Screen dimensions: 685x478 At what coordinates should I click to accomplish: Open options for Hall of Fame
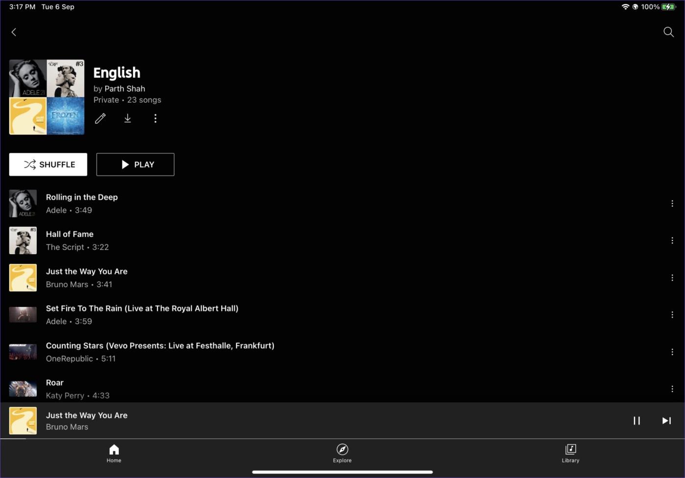[x=672, y=240]
